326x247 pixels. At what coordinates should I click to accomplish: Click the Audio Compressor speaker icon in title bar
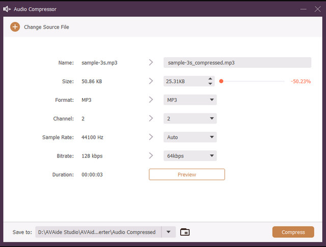[8, 9]
